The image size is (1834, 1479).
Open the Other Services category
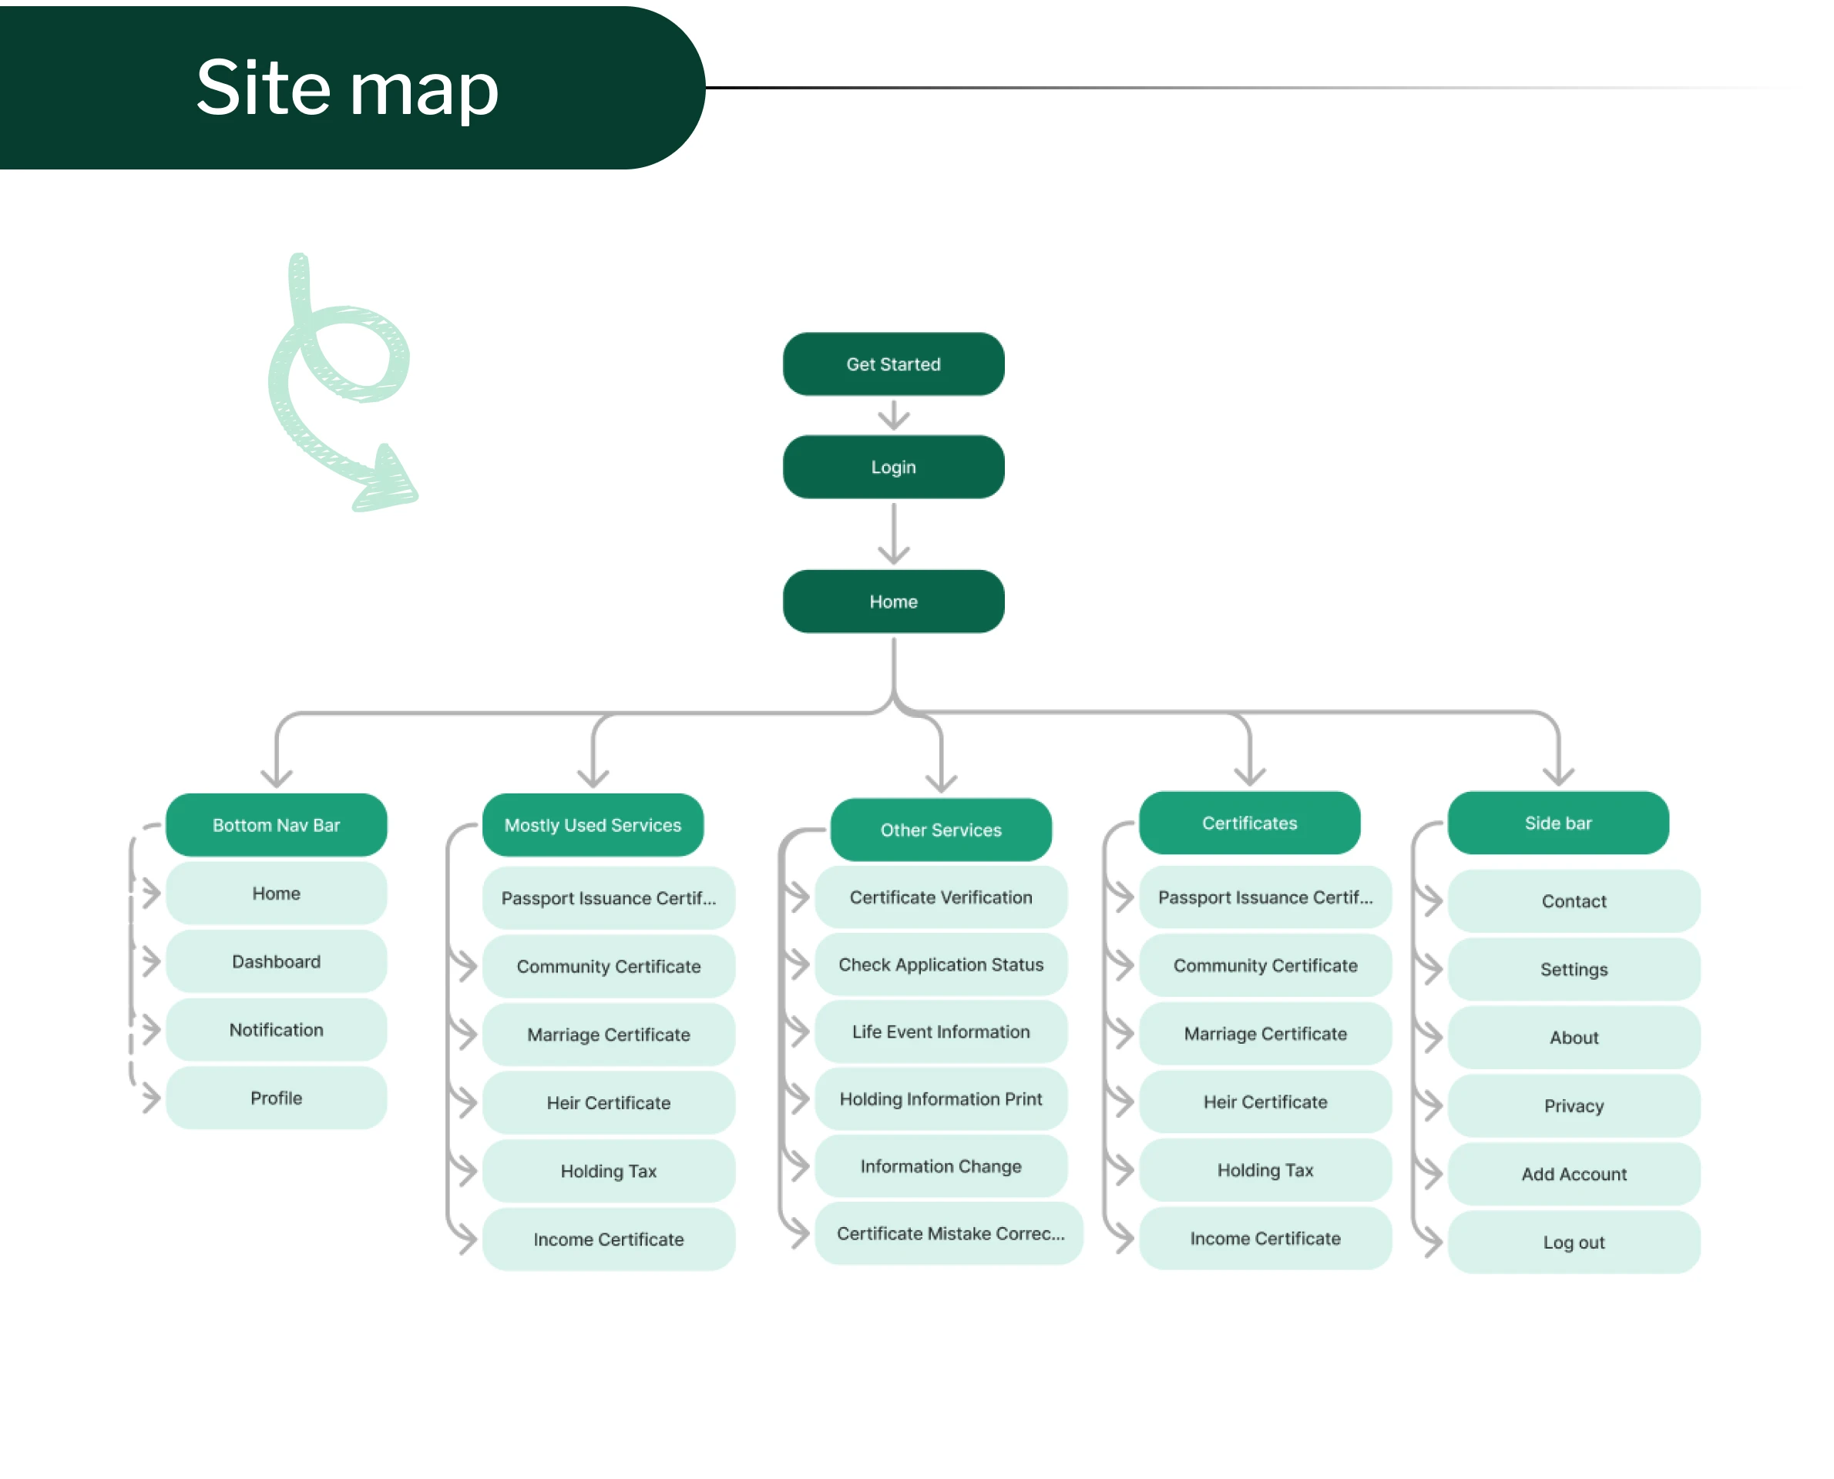(940, 830)
